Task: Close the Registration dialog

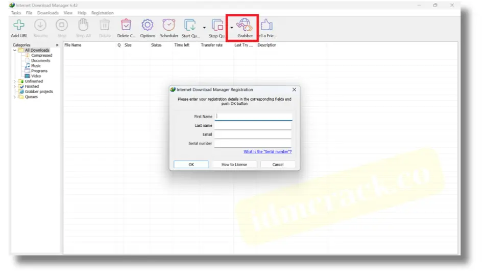Action: [x=294, y=89]
